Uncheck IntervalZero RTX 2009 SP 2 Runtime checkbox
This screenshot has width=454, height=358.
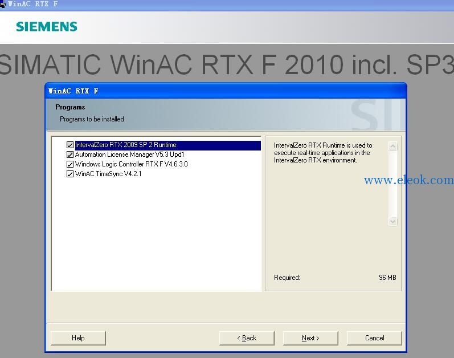pyautogui.click(x=69, y=145)
